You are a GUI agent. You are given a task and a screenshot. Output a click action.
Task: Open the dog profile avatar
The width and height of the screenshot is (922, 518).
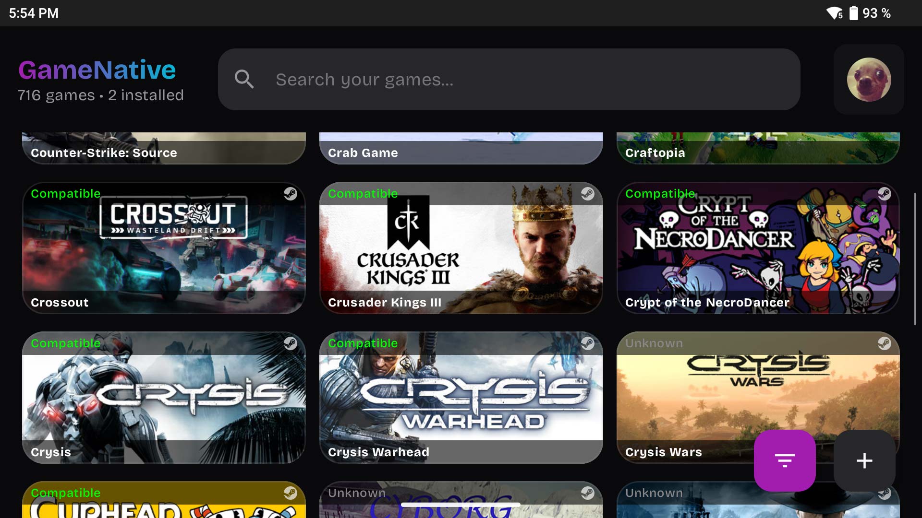click(x=869, y=79)
